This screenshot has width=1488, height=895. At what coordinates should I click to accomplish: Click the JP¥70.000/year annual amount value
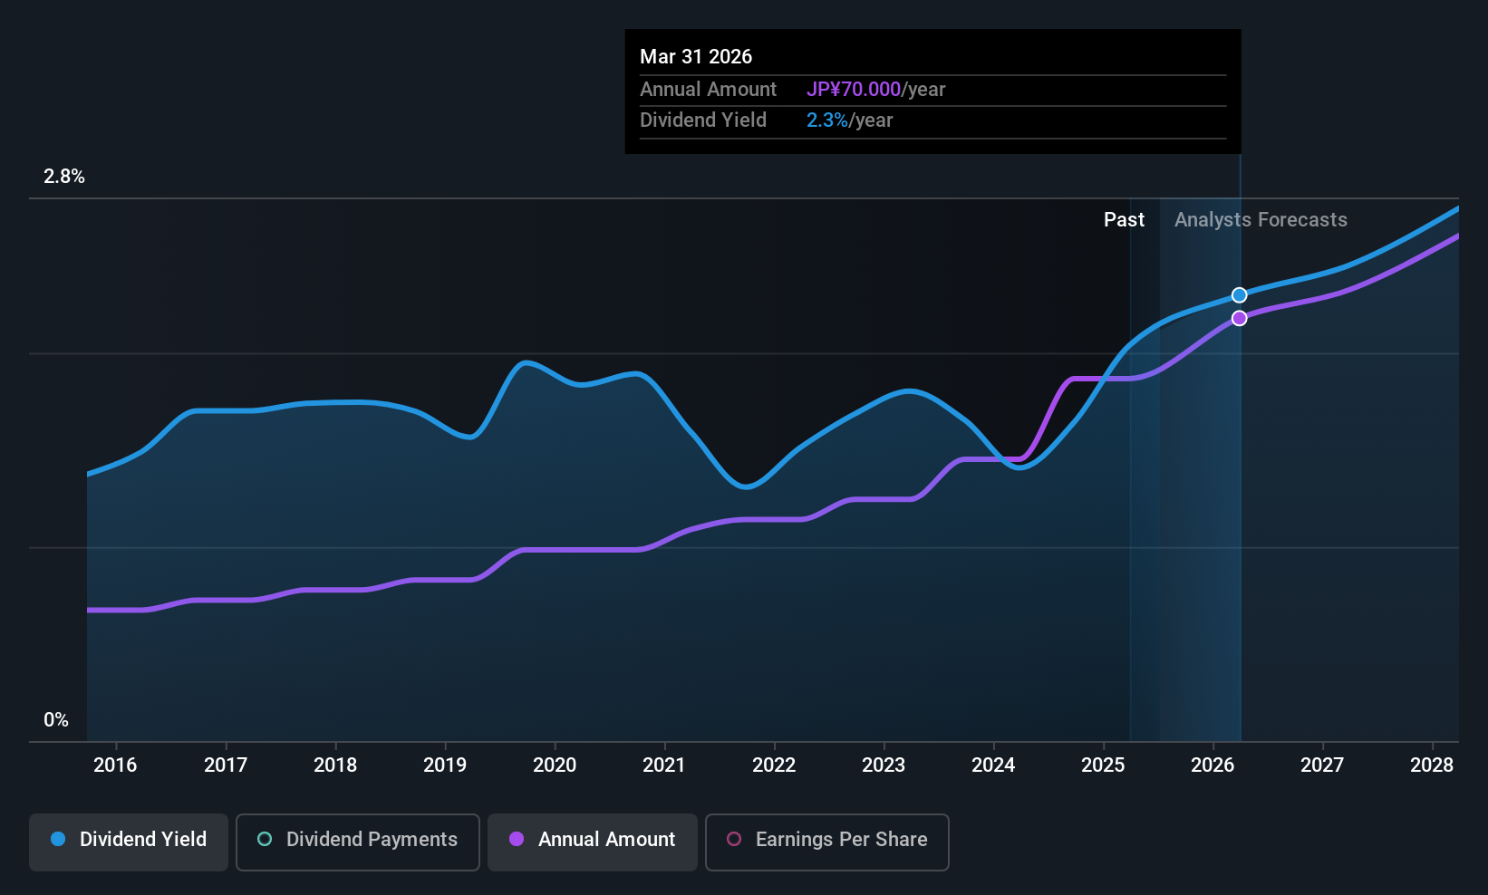coord(875,90)
